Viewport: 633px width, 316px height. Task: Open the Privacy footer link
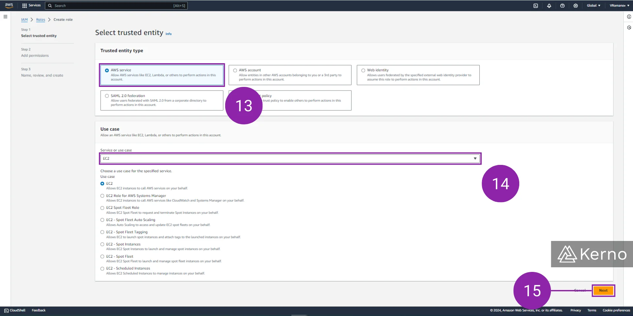coord(576,310)
